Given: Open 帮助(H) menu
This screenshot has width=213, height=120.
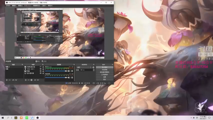Looking at the screenshot, I should point(50,6).
